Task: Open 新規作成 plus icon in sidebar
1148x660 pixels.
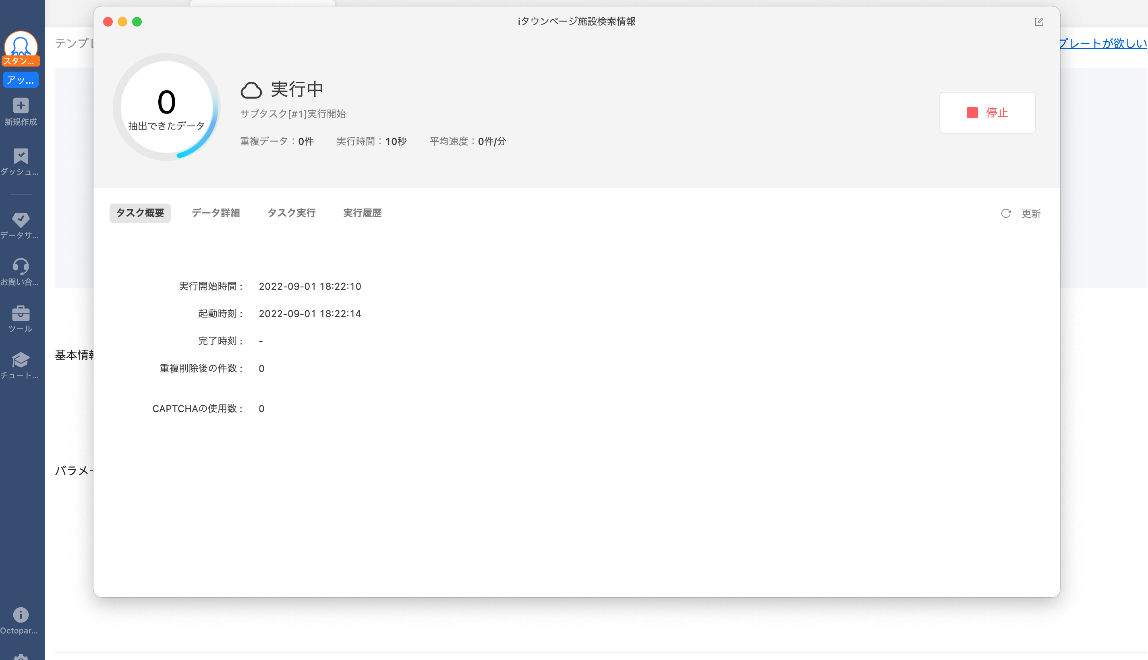Action: click(21, 105)
